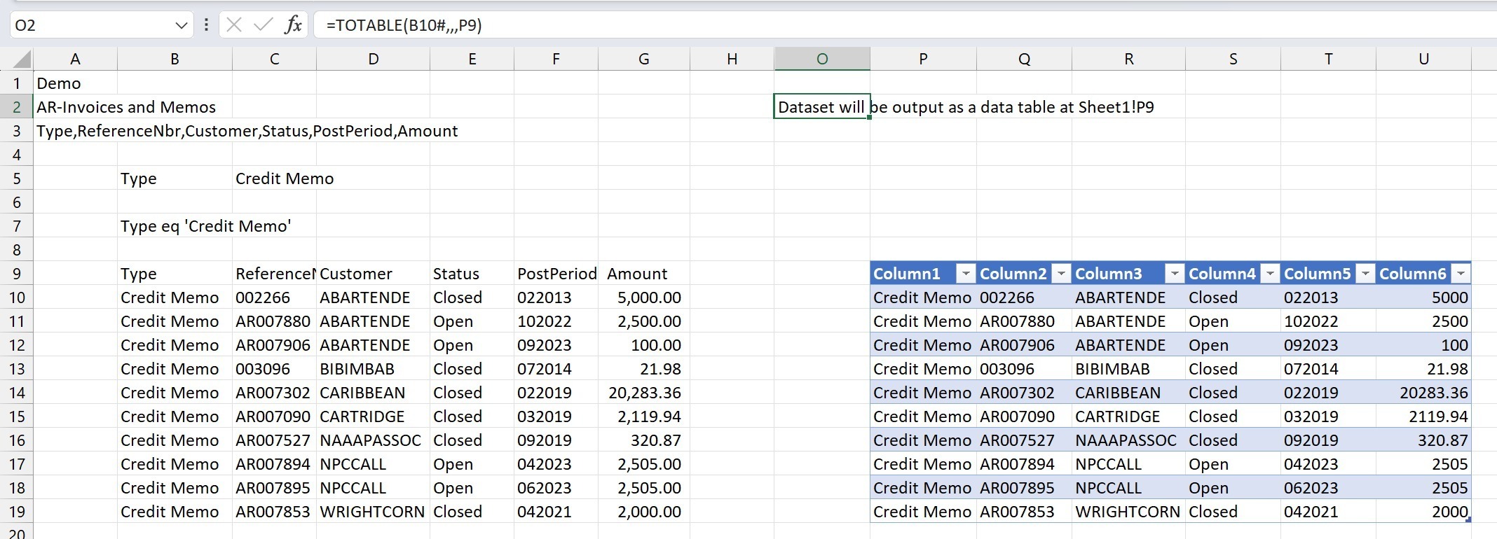Select column B header
Viewport: 1497px width, 539px height.
pos(175,59)
